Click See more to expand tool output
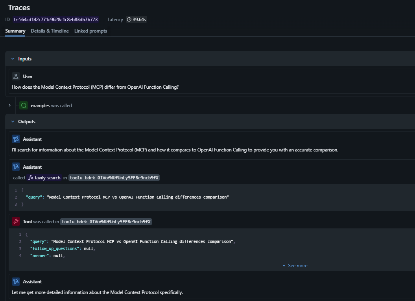 pyautogui.click(x=295, y=266)
